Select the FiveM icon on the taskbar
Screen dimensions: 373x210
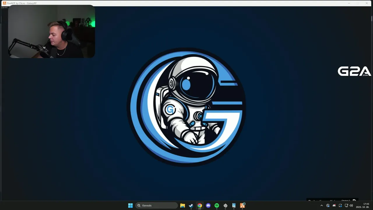point(242,206)
